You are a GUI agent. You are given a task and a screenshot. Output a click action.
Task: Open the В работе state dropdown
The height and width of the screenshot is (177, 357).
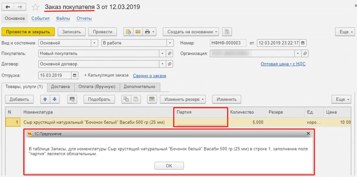click(170, 42)
